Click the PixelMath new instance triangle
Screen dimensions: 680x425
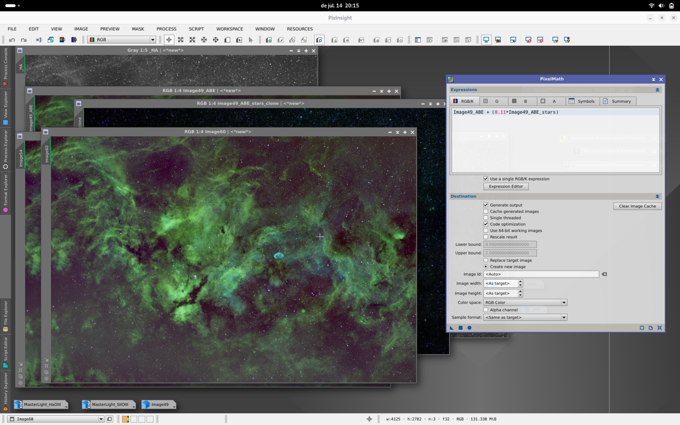[x=452, y=328]
